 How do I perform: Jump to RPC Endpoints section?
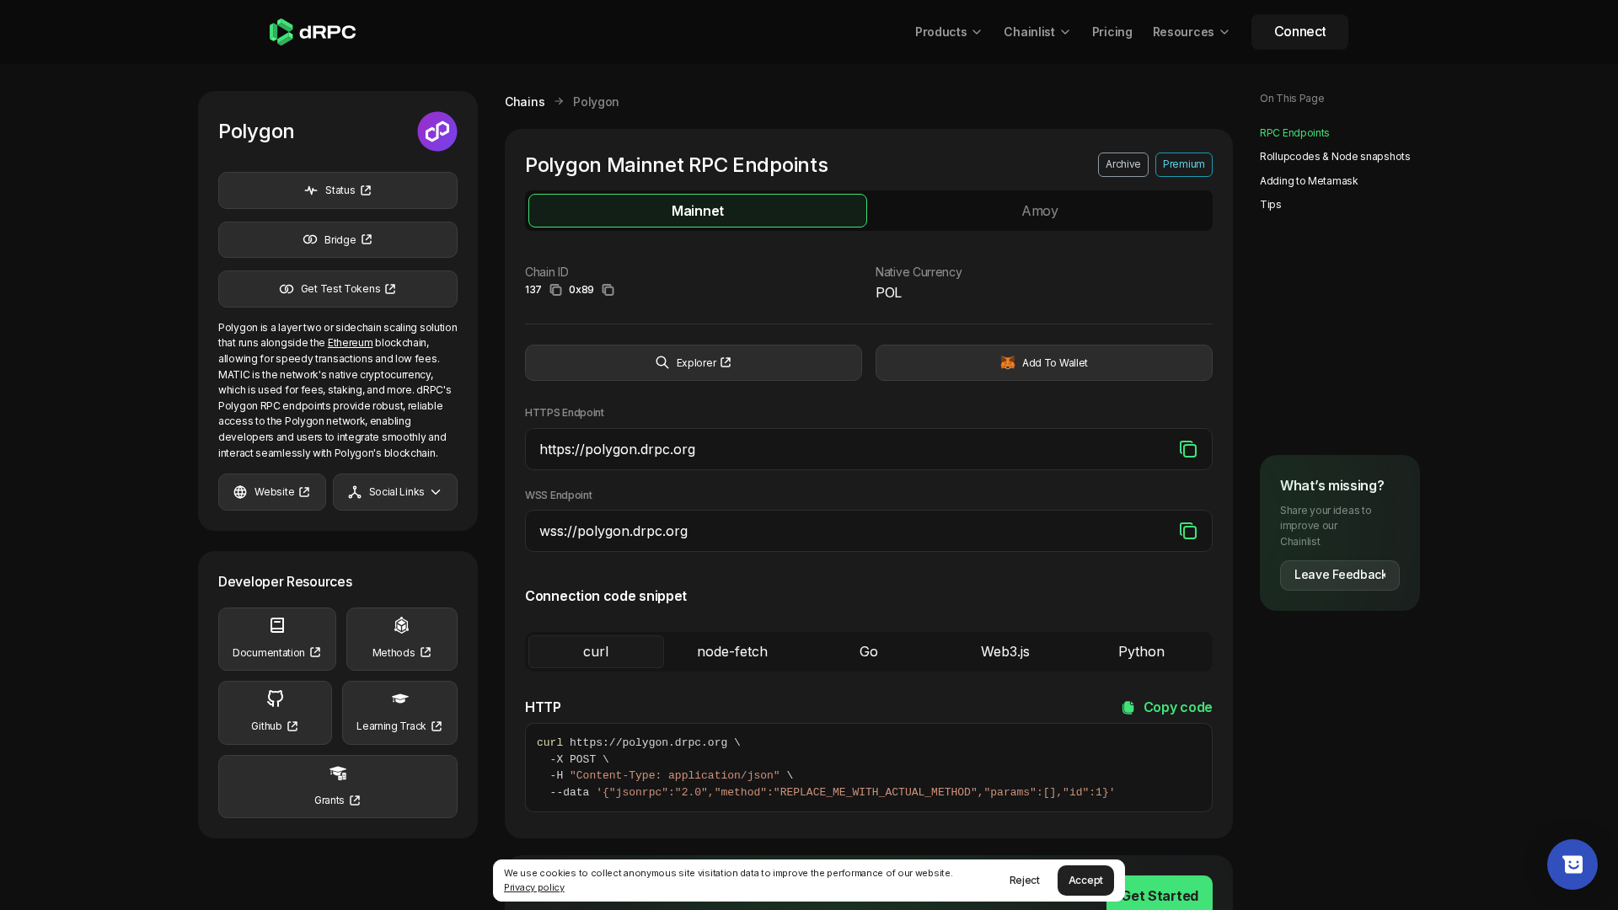tap(1294, 133)
